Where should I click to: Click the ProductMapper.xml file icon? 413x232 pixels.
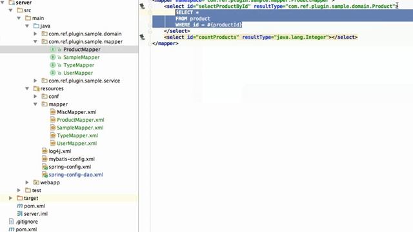coord(53,120)
